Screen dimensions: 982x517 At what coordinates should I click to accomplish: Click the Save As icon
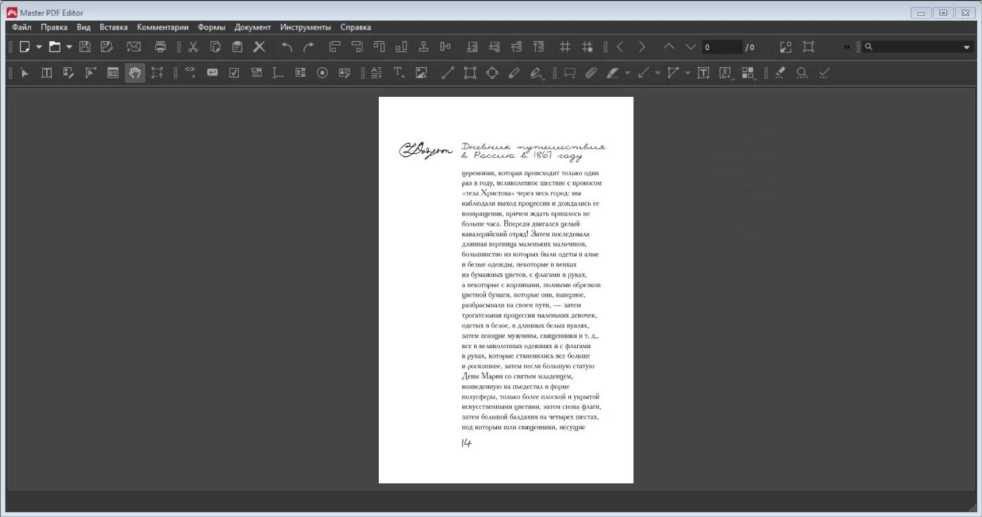click(x=106, y=47)
